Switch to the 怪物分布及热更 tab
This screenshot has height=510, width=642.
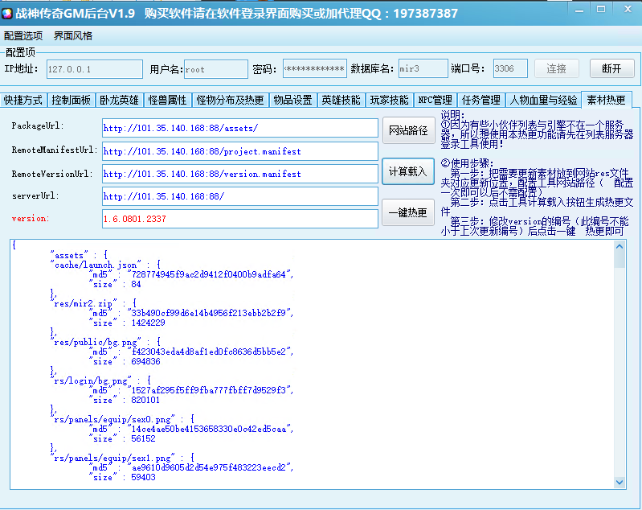(x=230, y=100)
